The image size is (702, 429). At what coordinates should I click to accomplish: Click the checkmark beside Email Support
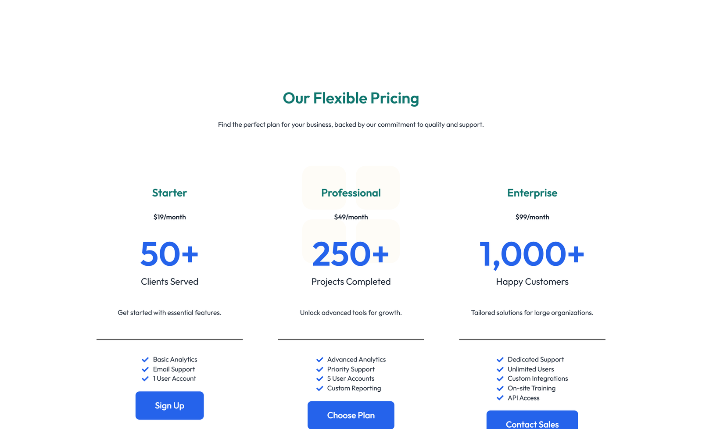pos(145,369)
